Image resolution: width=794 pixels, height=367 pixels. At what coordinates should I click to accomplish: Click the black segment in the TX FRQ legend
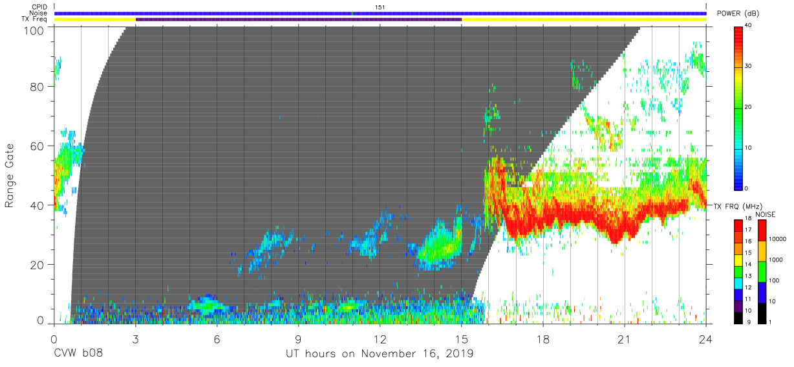pyautogui.click(x=738, y=317)
